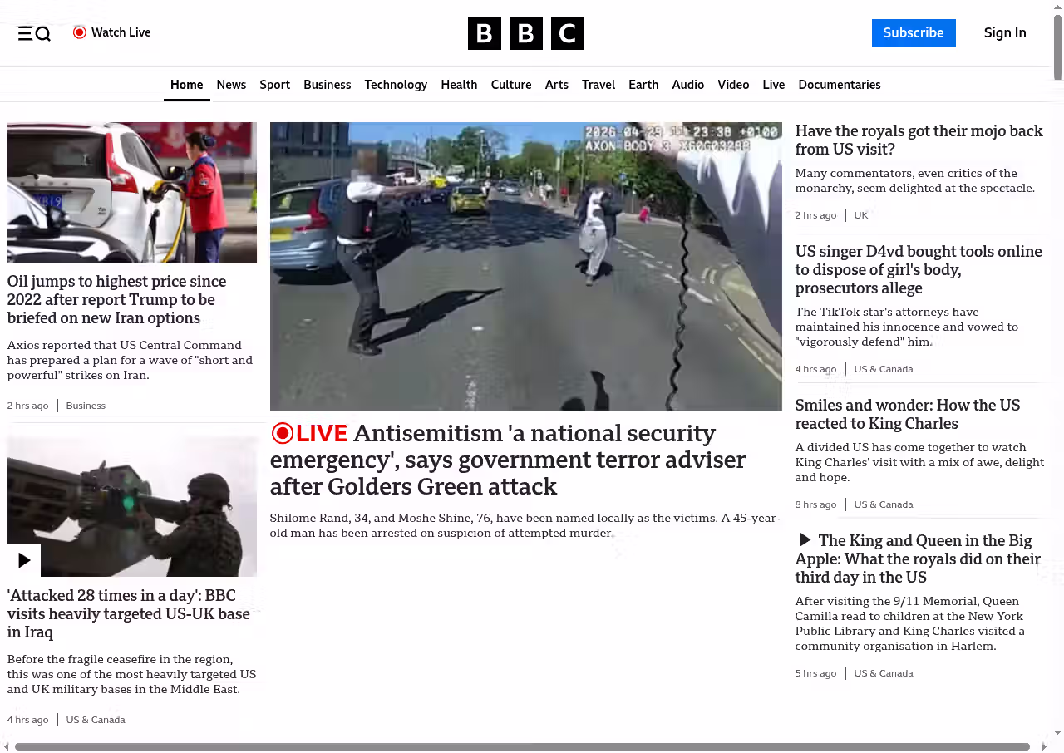
Task: Click the red Watch Live record icon
Action: click(80, 32)
